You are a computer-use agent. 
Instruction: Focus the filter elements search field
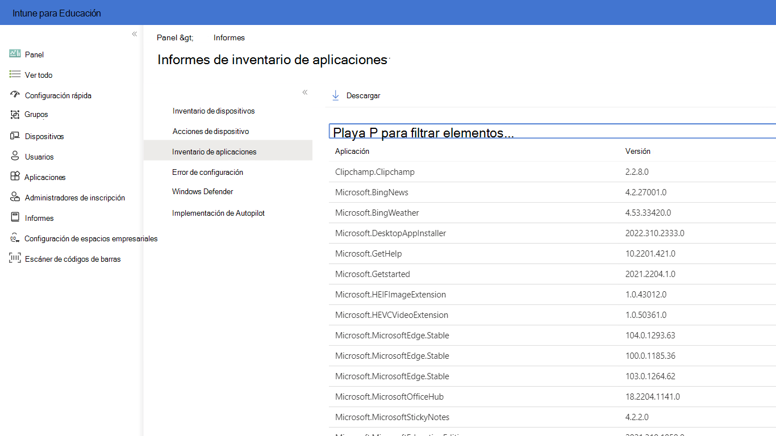(552, 131)
